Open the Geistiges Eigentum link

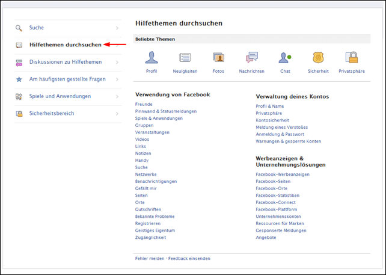click(155, 230)
